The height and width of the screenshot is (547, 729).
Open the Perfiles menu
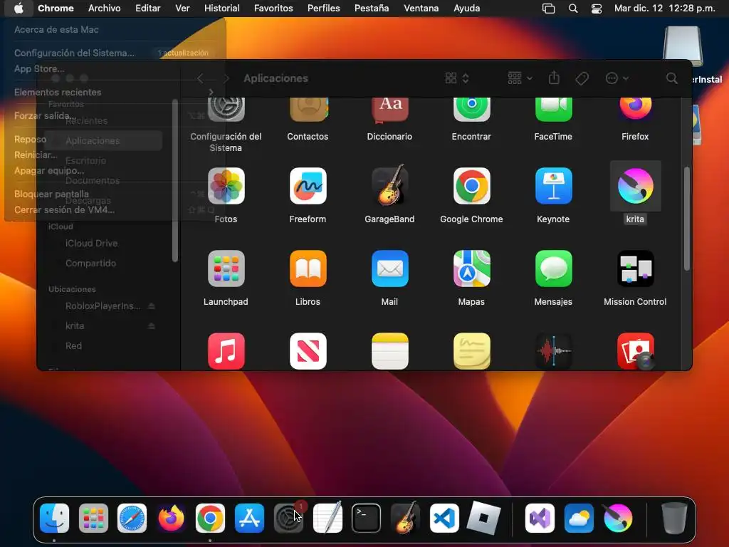point(324,9)
